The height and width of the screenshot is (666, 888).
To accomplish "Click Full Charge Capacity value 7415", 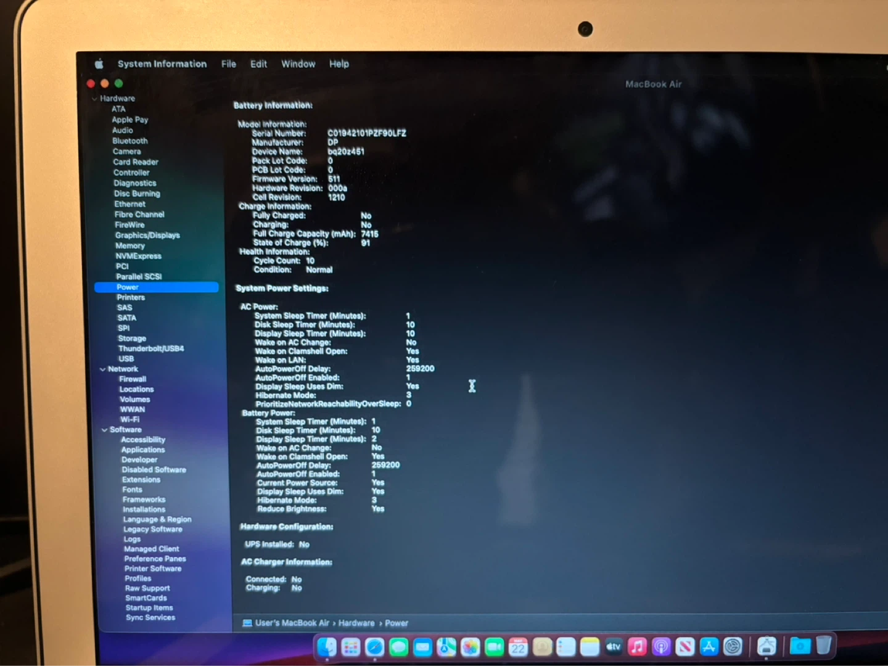I will tap(370, 234).
